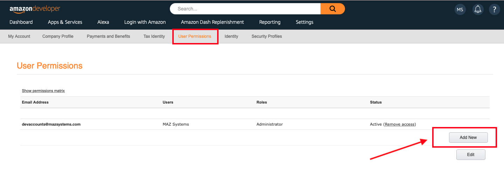Image resolution: width=504 pixels, height=169 pixels.
Task: Click the Remove access link
Action: 400,124
